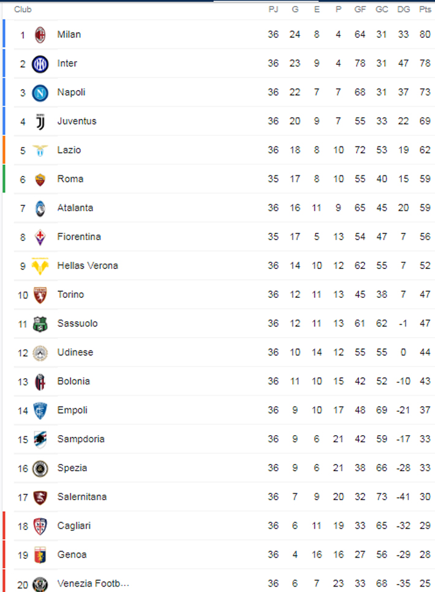Click the Club column header
This screenshot has width=435, height=592.
point(23,10)
